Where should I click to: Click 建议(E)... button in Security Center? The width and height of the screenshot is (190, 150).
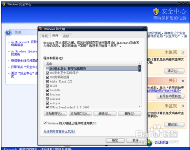[174, 124]
